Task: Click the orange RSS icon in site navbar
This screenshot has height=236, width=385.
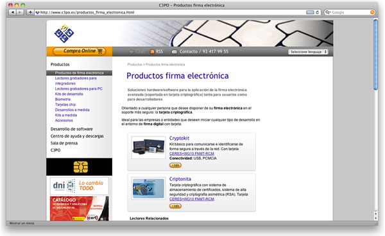Action: (x=152, y=51)
